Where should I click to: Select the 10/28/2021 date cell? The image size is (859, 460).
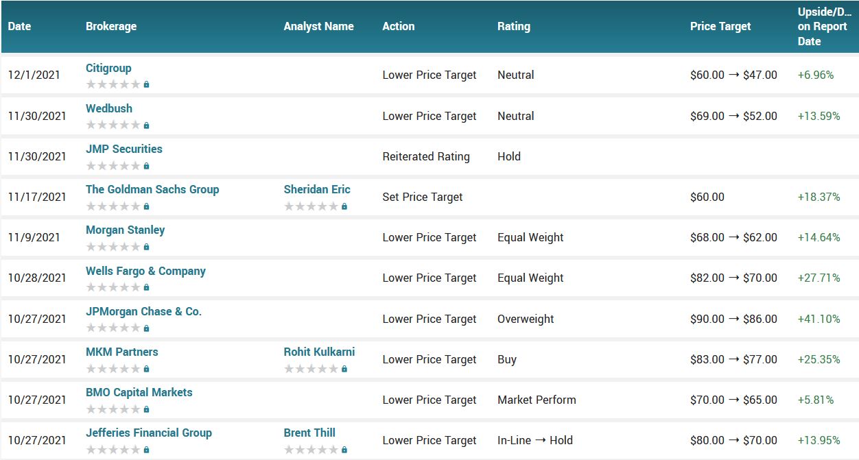coord(37,278)
